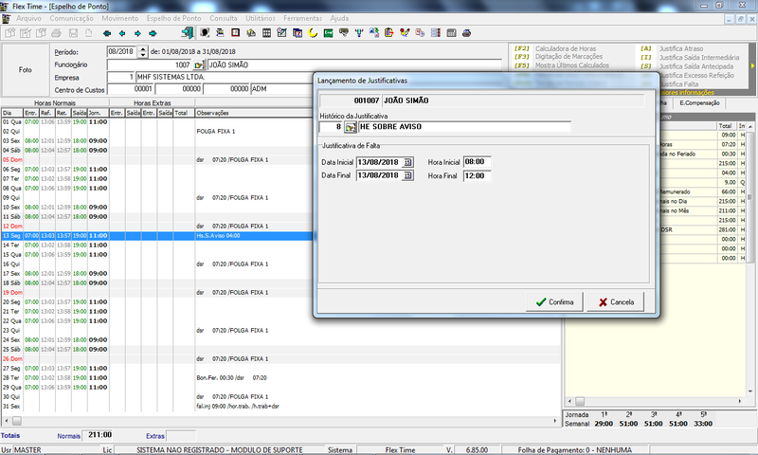Click Normais total value 211:00
The image size is (758, 455).
pos(99,435)
